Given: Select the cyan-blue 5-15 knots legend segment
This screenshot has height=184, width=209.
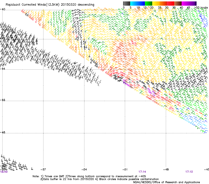Looking at the screenshot, I should pos(138,3).
